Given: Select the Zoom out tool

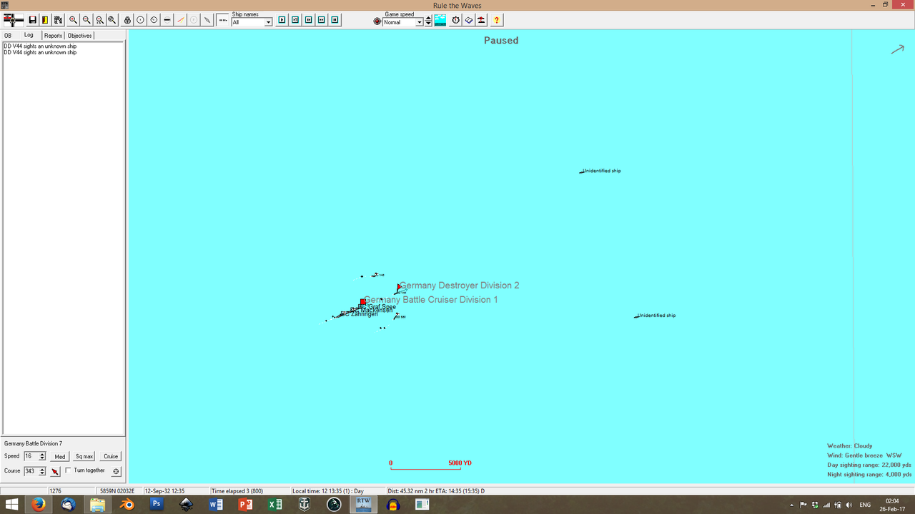Looking at the screenshot, I should coord(87,20).
